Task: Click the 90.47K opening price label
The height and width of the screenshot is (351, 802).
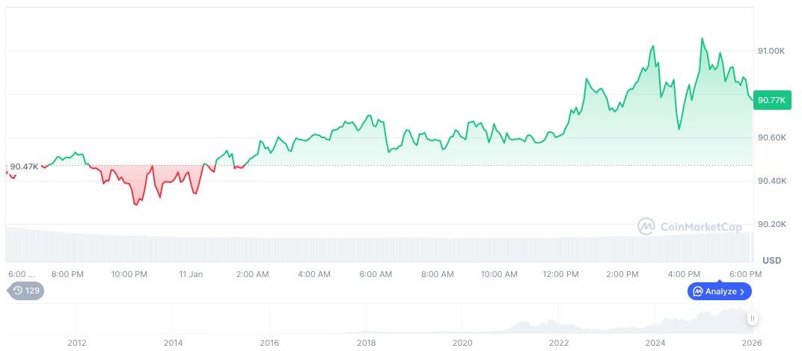Action: pos(24,166)
